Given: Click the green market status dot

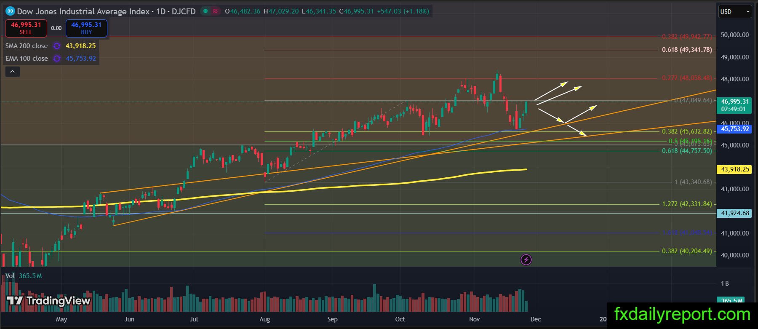Looking at the screenshot, I should click(x=206, y=11).
